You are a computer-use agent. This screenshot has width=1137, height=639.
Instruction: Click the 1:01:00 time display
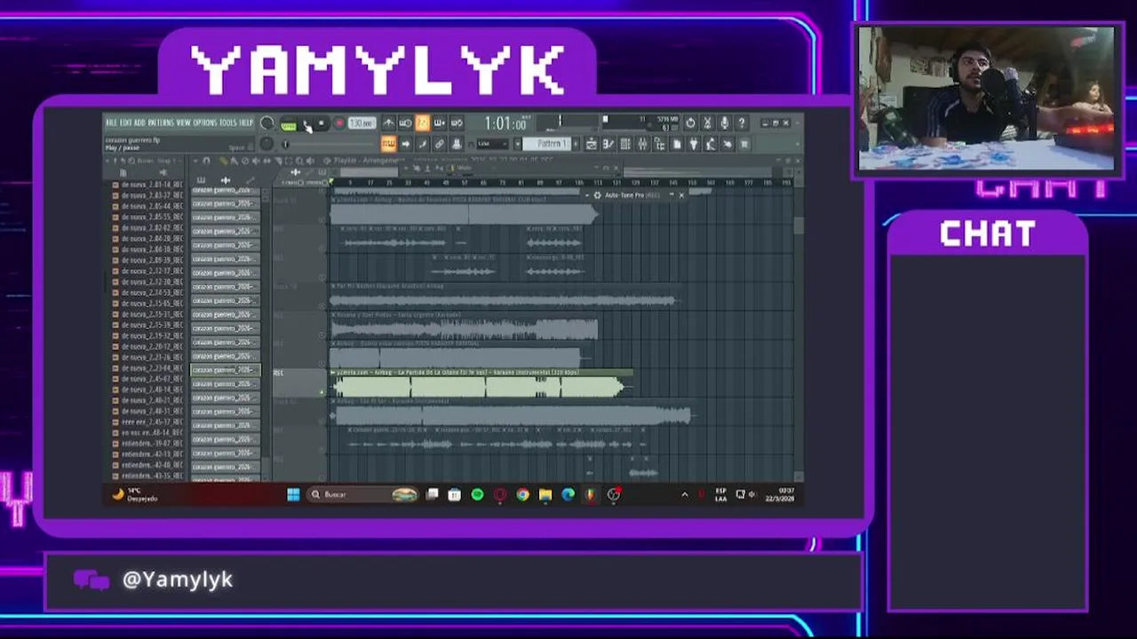click(506, 124)
